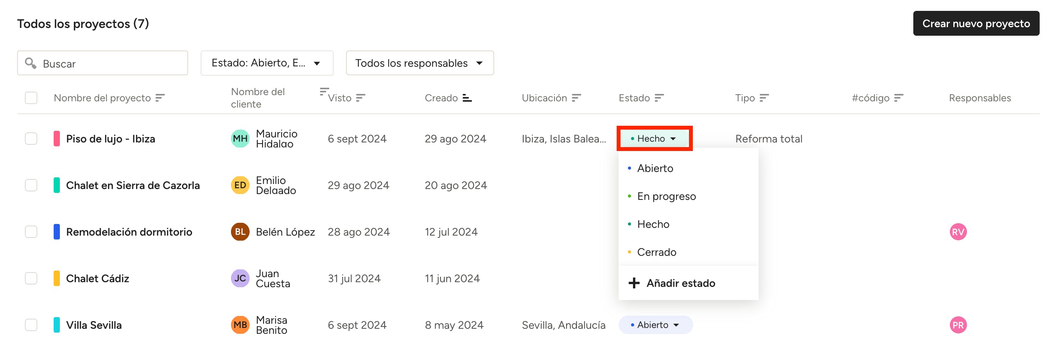Sort by Creado column icon
The image size is (1049, 347).
click(x=467, y=98)
